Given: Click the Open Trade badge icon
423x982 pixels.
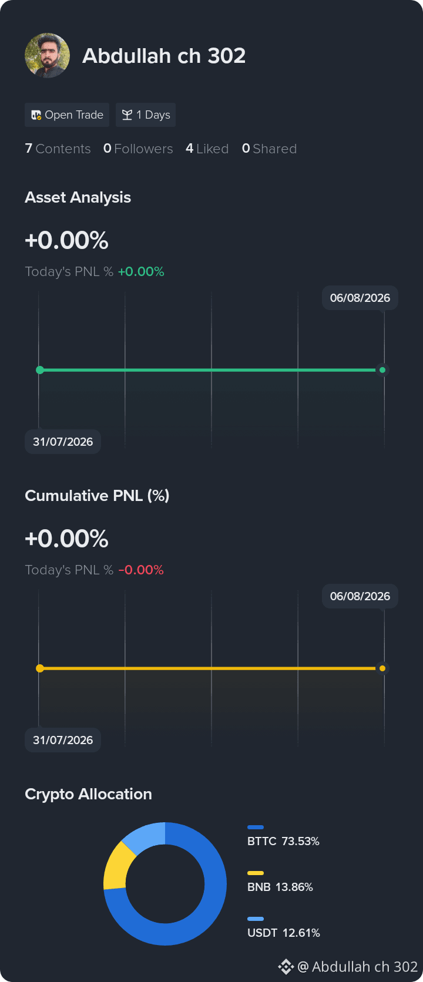Looking at the screenshot, I should click(36, 115).
